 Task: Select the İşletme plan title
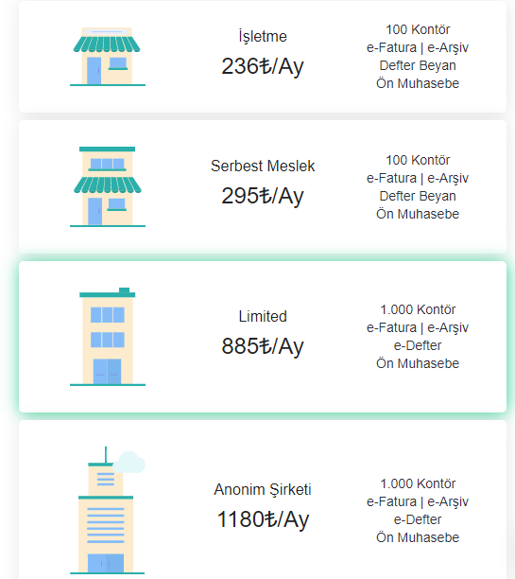coord(263,37)
